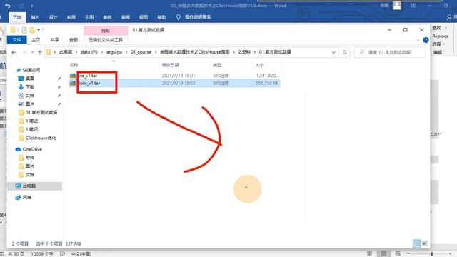The width and height of the screenshot is (457, 257).
Task: Click the Word share icon
Action: 449,17
